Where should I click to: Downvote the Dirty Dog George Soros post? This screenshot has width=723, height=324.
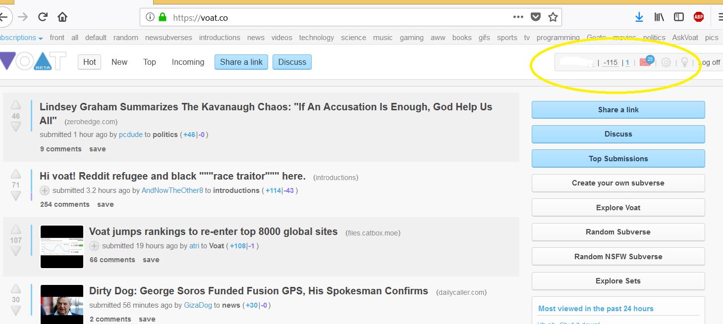click(16, 311)
